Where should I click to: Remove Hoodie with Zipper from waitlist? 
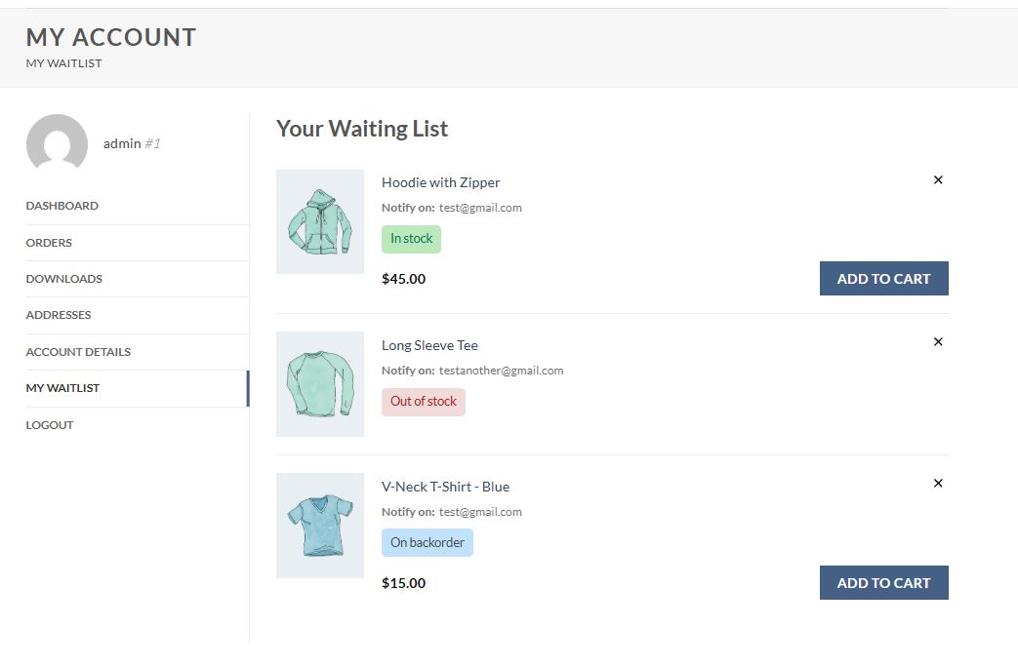click(x=938, y=180)
